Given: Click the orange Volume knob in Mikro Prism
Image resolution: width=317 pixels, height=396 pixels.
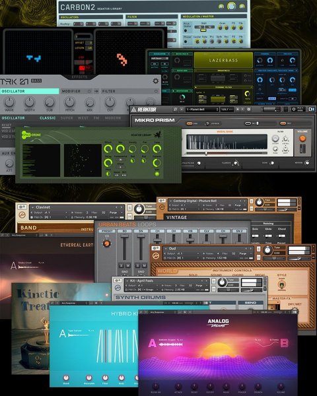Looking at the screenshot, I should pos(302,139).
